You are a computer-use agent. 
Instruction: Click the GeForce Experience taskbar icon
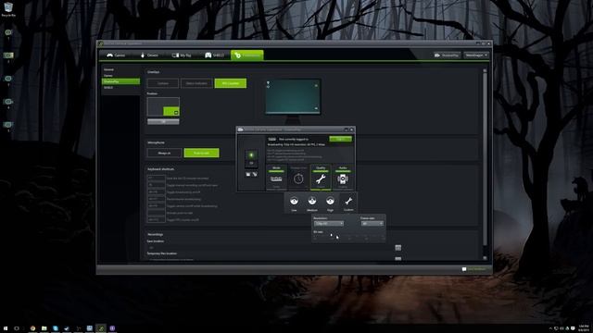click(101, 328)
